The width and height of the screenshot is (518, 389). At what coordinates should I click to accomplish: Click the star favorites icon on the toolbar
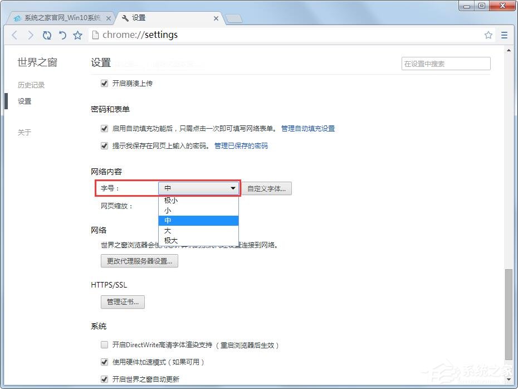[77, 35]
